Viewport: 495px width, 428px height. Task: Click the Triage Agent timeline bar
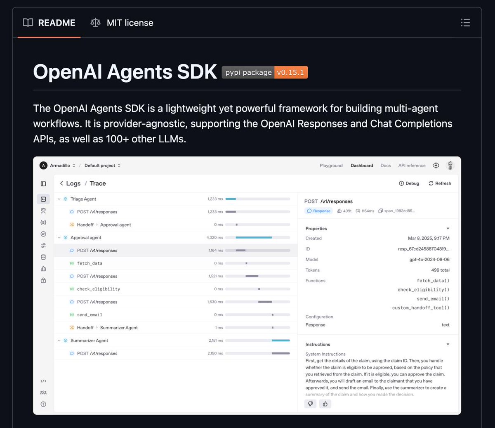coord(231,199)
